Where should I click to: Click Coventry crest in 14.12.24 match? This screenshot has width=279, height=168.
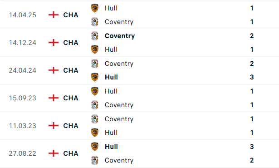(95, 36)
